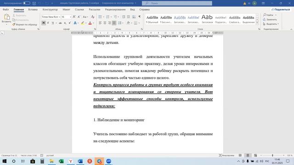Image resolution: width=294 pixels, height=165 pixels.
Task: Click the warning triangle icon in title bar
Action: 245,3
